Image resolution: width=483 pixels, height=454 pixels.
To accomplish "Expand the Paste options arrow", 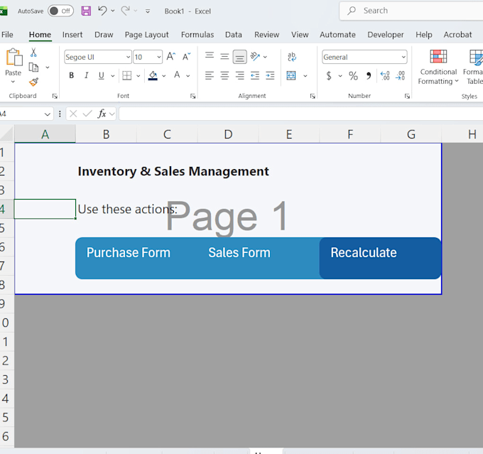I will [13, 82].
